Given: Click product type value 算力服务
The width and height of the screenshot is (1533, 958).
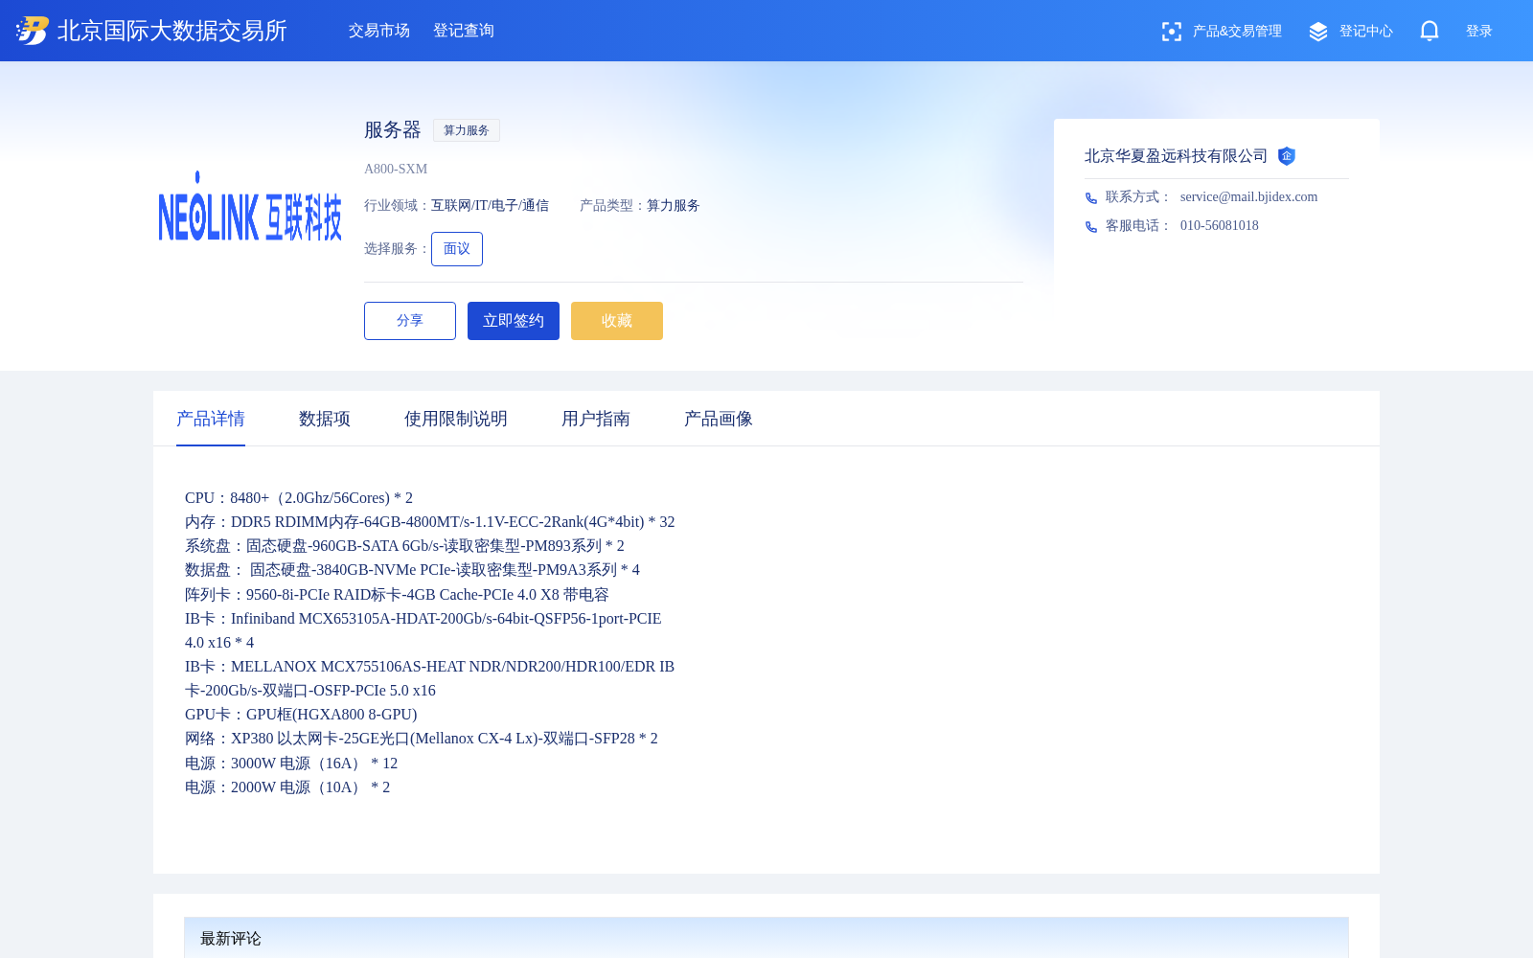Looking at the screenshot, I should pos(674,205).
